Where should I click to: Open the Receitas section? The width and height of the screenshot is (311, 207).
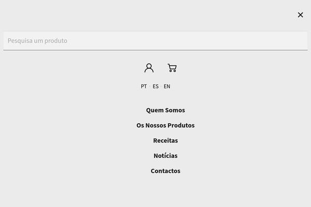(x=165, y=140)
